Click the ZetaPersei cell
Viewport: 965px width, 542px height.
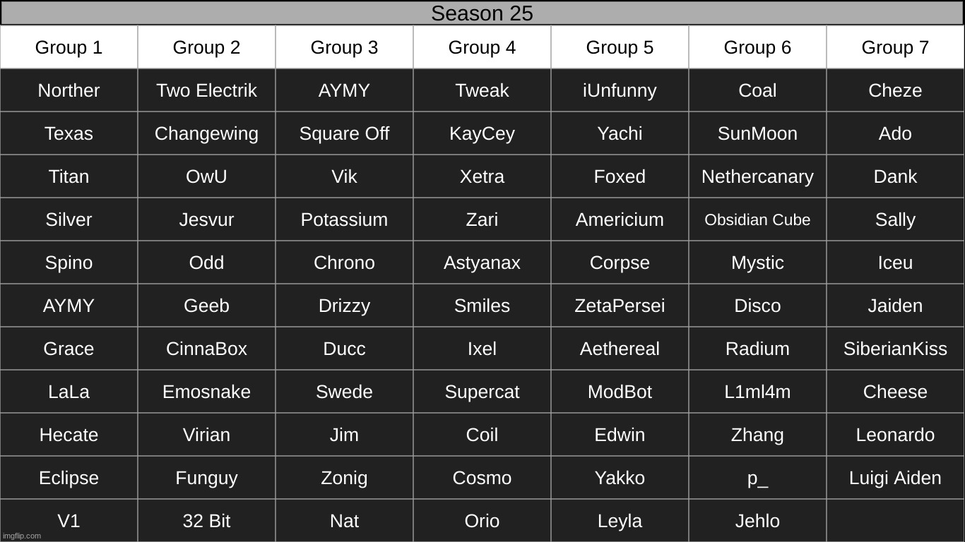point(620,306)
